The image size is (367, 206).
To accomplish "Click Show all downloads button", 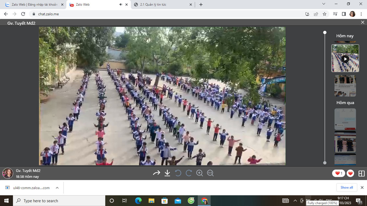I will point(347,188).
